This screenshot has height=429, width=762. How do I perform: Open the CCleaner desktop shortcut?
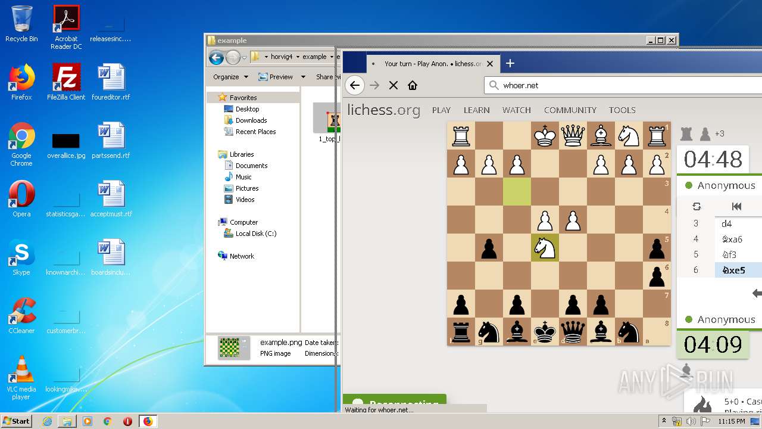point(21,316)
